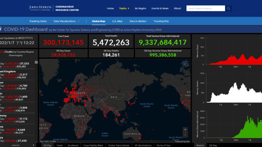Click the search magnifier icon

pyautogui.click(x=229, y=8)
